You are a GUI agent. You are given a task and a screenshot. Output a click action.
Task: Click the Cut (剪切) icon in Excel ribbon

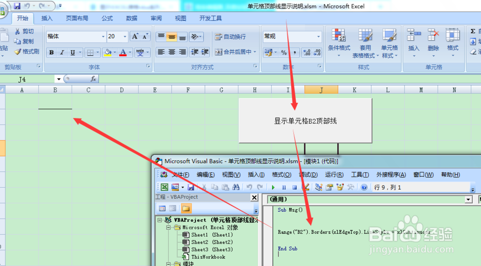pos(17,31)
